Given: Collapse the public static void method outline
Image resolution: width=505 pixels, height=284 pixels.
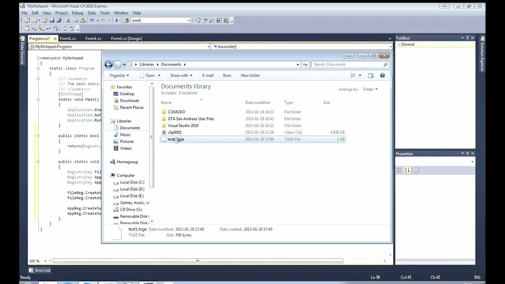Looking at the screenshot, I should 38,162.
